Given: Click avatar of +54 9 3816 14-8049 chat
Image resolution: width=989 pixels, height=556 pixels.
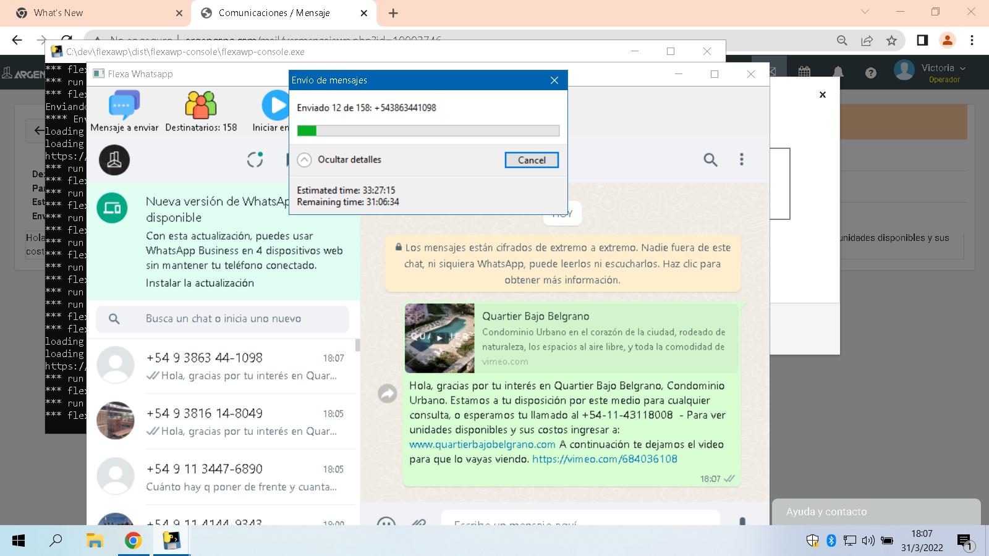Looking at the screenshot, I should pos(116,421).
